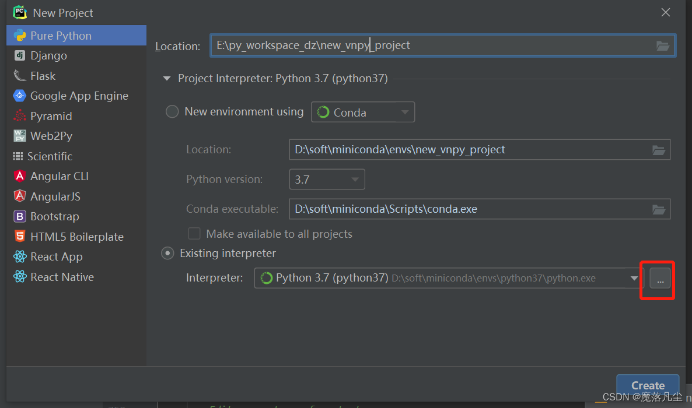Screen dimensions: 692x408
Task: Select Web2Py project type
Action: coord(51,136)
